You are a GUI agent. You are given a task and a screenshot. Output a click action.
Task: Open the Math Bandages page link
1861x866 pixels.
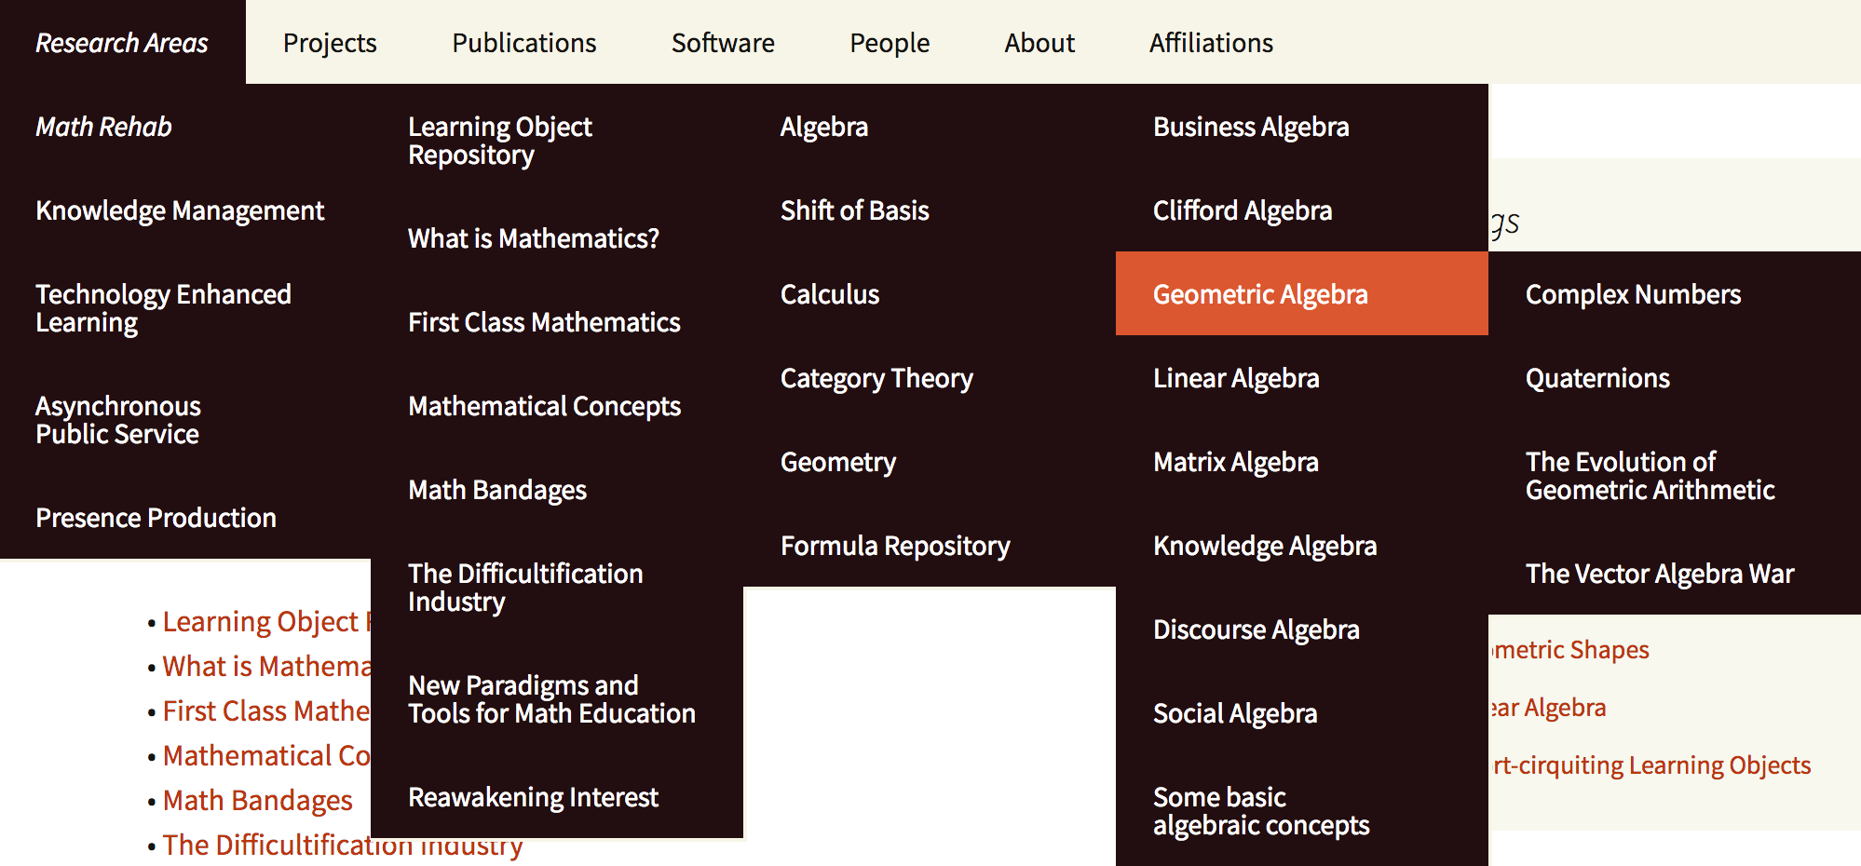click(257, 800)
